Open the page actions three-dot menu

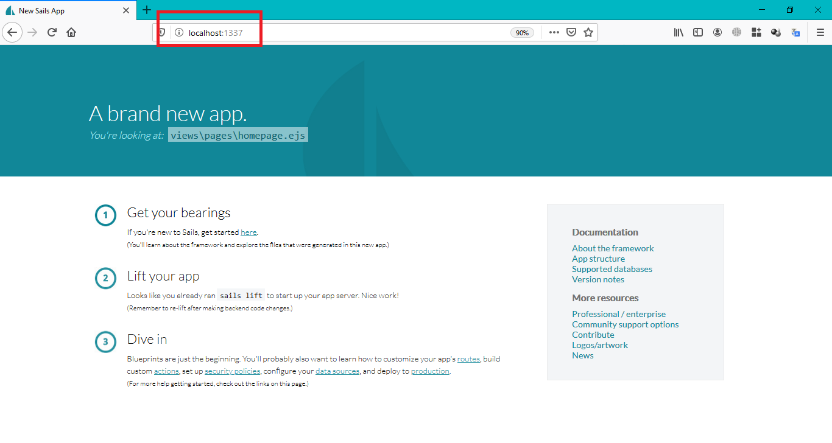554,32
